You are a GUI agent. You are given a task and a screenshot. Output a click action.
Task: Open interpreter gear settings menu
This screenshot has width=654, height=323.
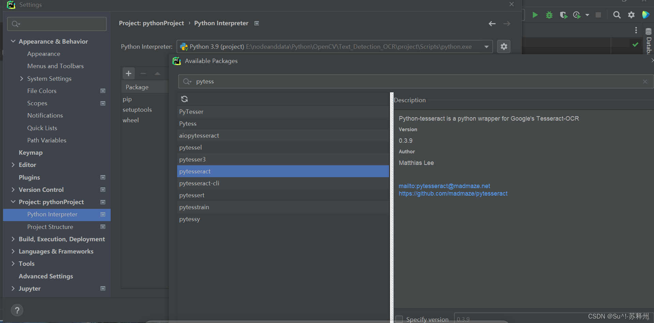pyautogui.click(x=504, y=46)
